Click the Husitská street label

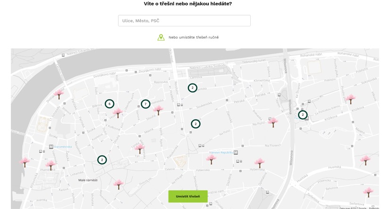(334, 167)
